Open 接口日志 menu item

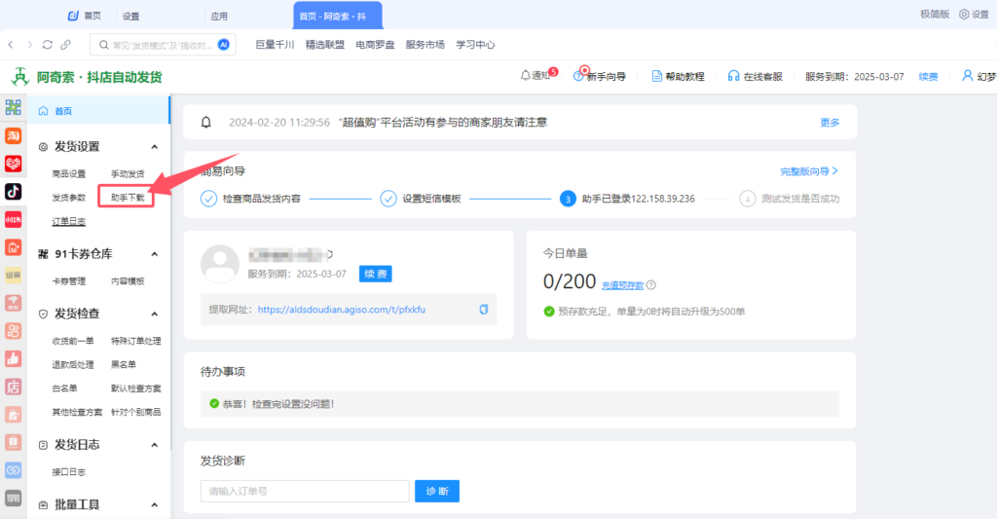pyautogui.click(x=69, y=472)
